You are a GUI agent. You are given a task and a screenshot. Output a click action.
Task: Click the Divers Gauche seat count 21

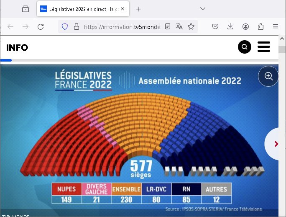point(97,200)
